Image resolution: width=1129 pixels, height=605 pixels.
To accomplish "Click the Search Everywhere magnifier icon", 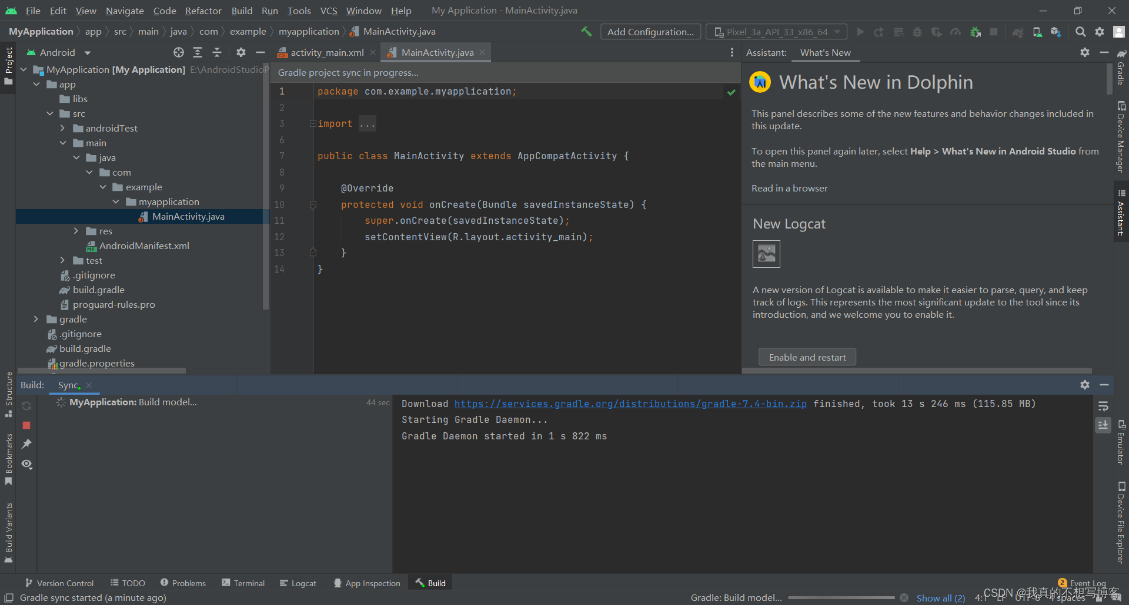I will point(1080,32).
